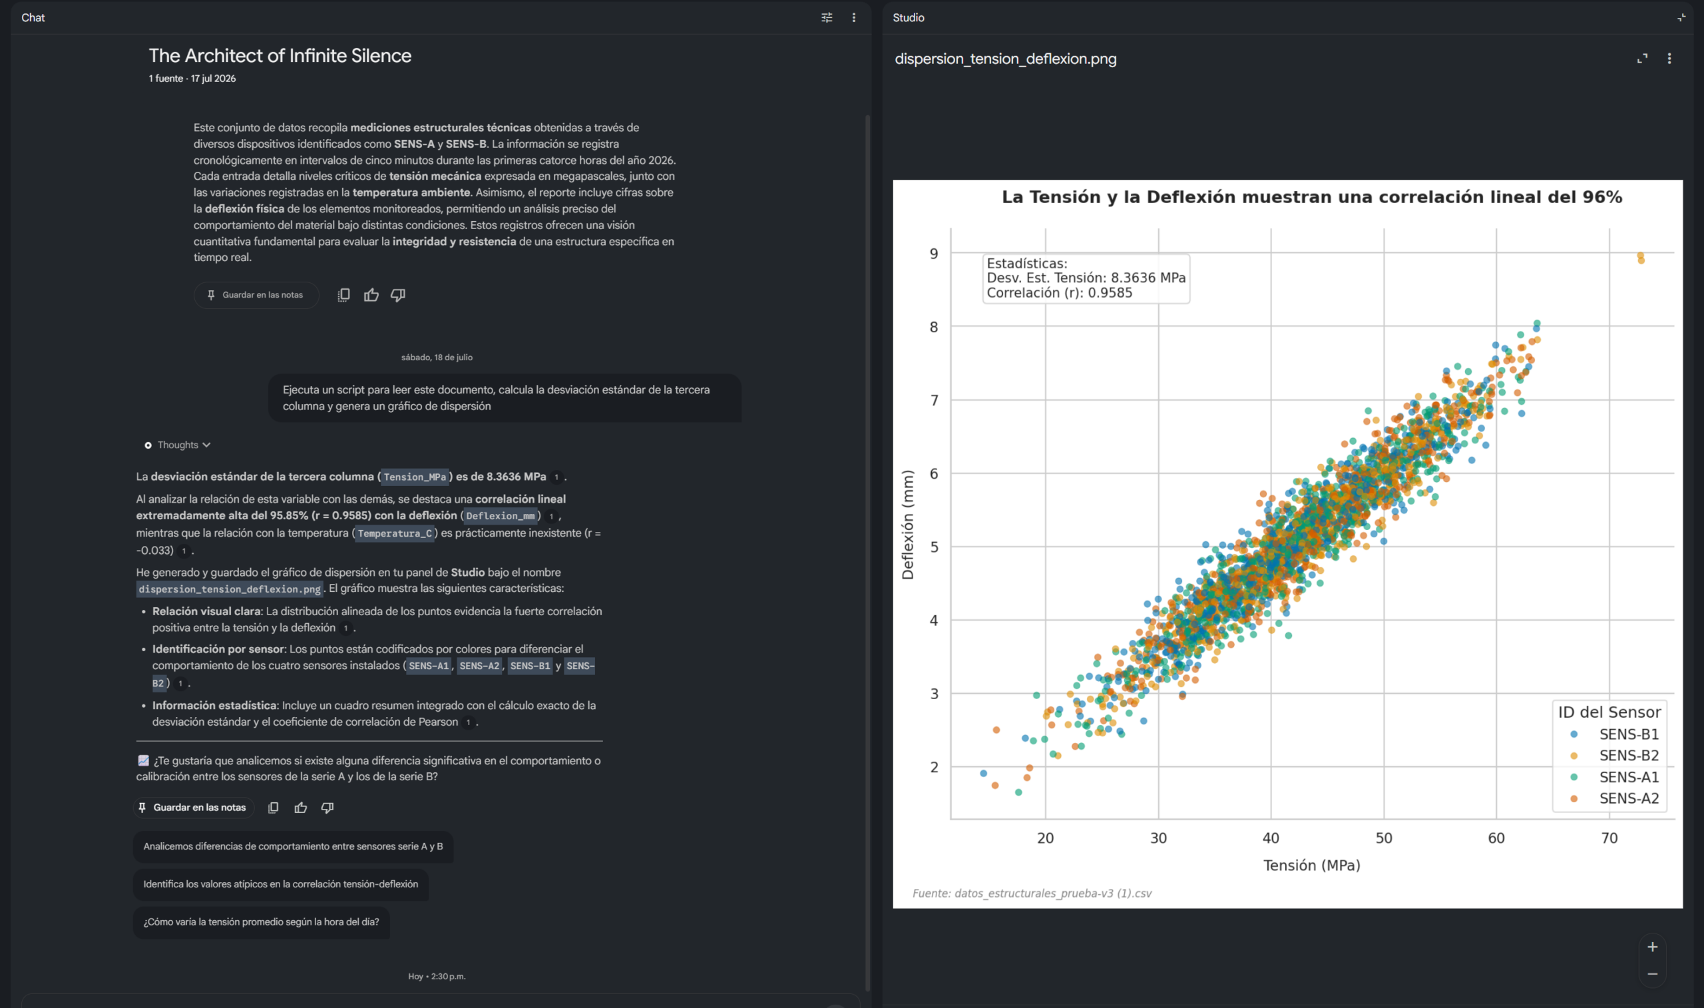The width and height of the screenshot is (1704, 1008).
Task: Zoom in on the chart with plus
Action: [x=1651, y=947]
